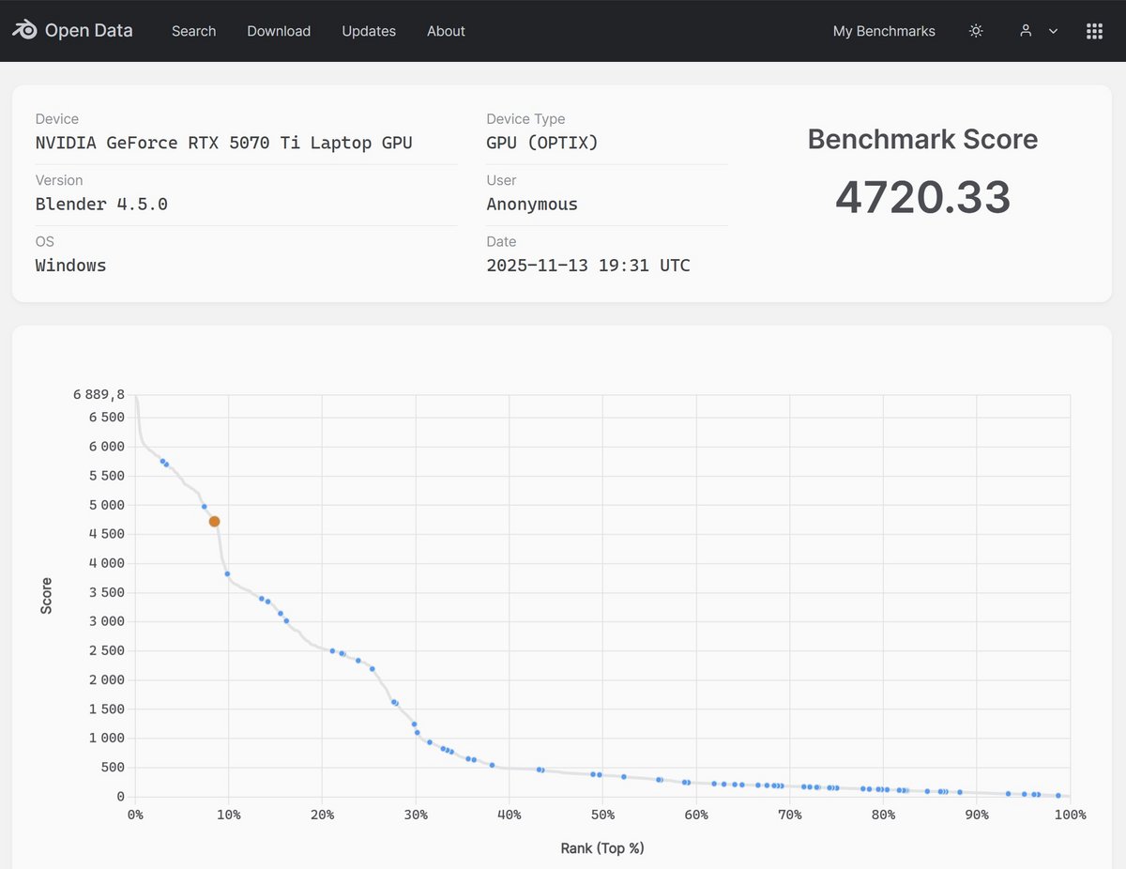Click the RTX 5070 Ti device name

(x=223, y=143)
